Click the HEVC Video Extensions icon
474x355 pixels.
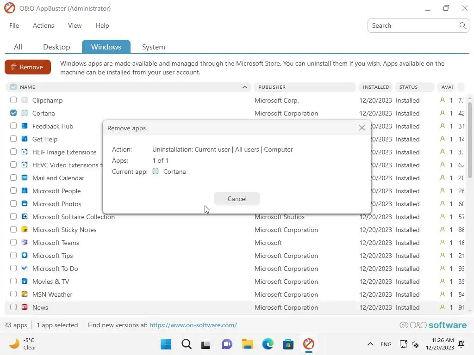point(25,165)
